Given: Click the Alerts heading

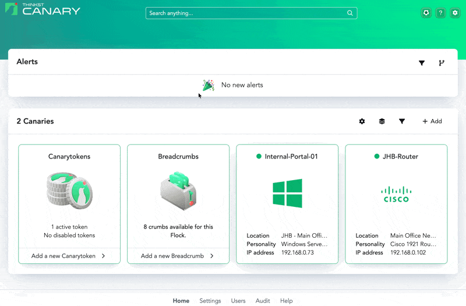Looking at the screenshot, I should [27, 62].
